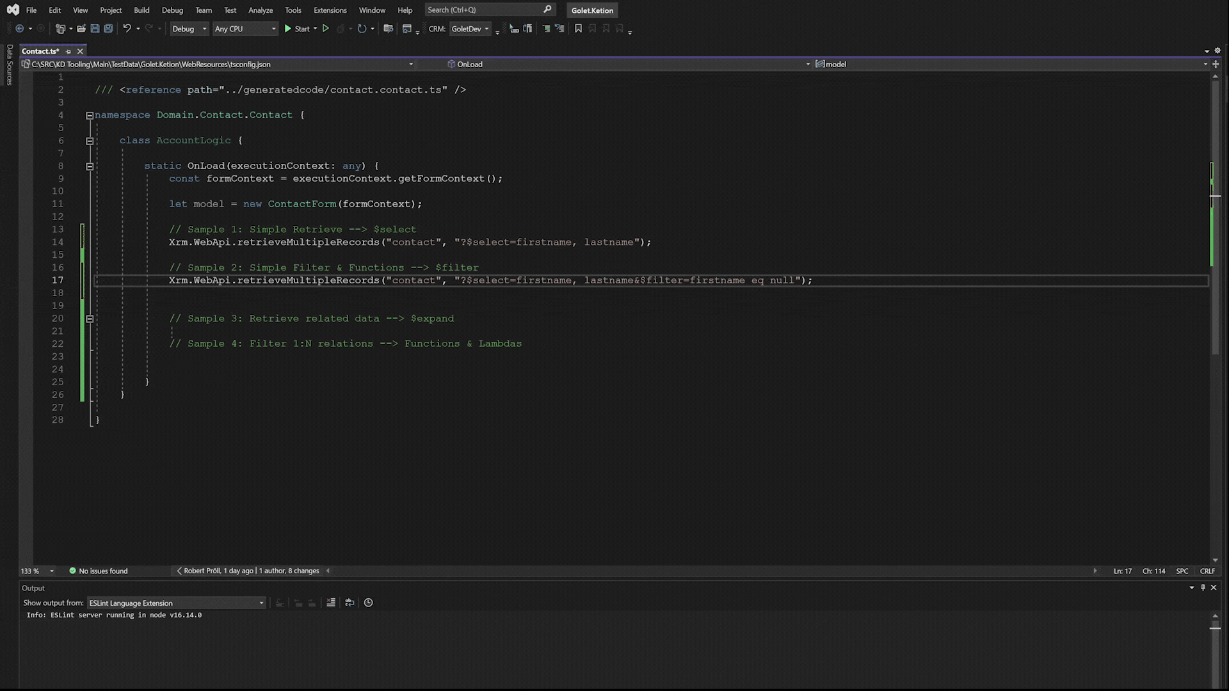Save the current file with Save icon
This screenshot has width=1229, height=691.
click(95, 29)
